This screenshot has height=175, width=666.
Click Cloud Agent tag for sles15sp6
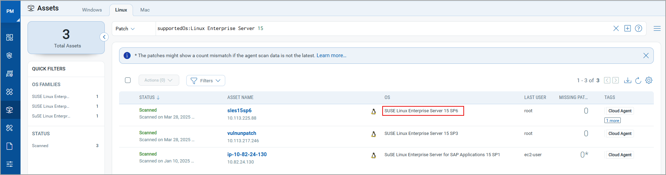(x=619, y=111)
